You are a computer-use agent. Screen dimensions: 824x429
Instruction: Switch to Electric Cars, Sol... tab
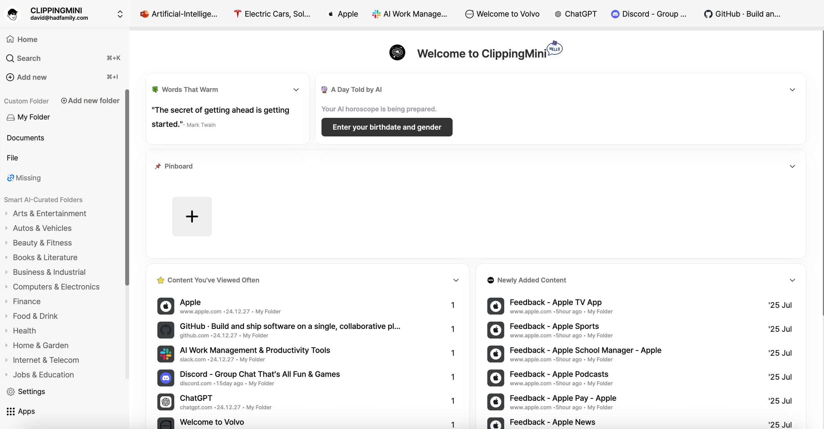click(272, 14)
